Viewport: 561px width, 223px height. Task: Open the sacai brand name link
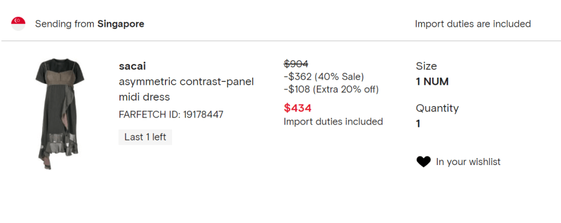(132, 66)
